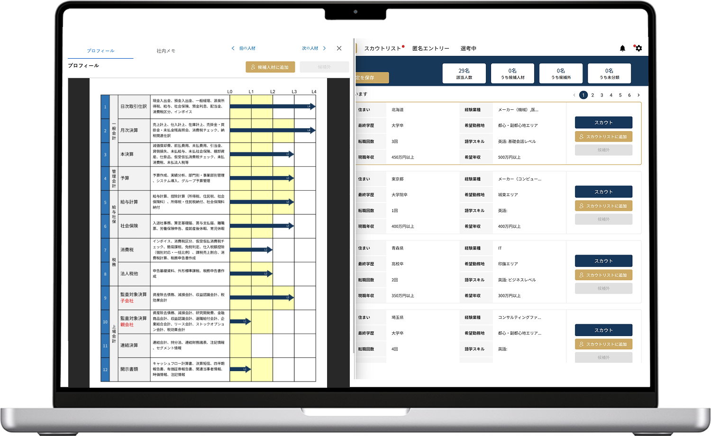This screenshot has height=436, width=711.
Task: Click the next page arrow in pagination
Action: [x=638, y=95]
